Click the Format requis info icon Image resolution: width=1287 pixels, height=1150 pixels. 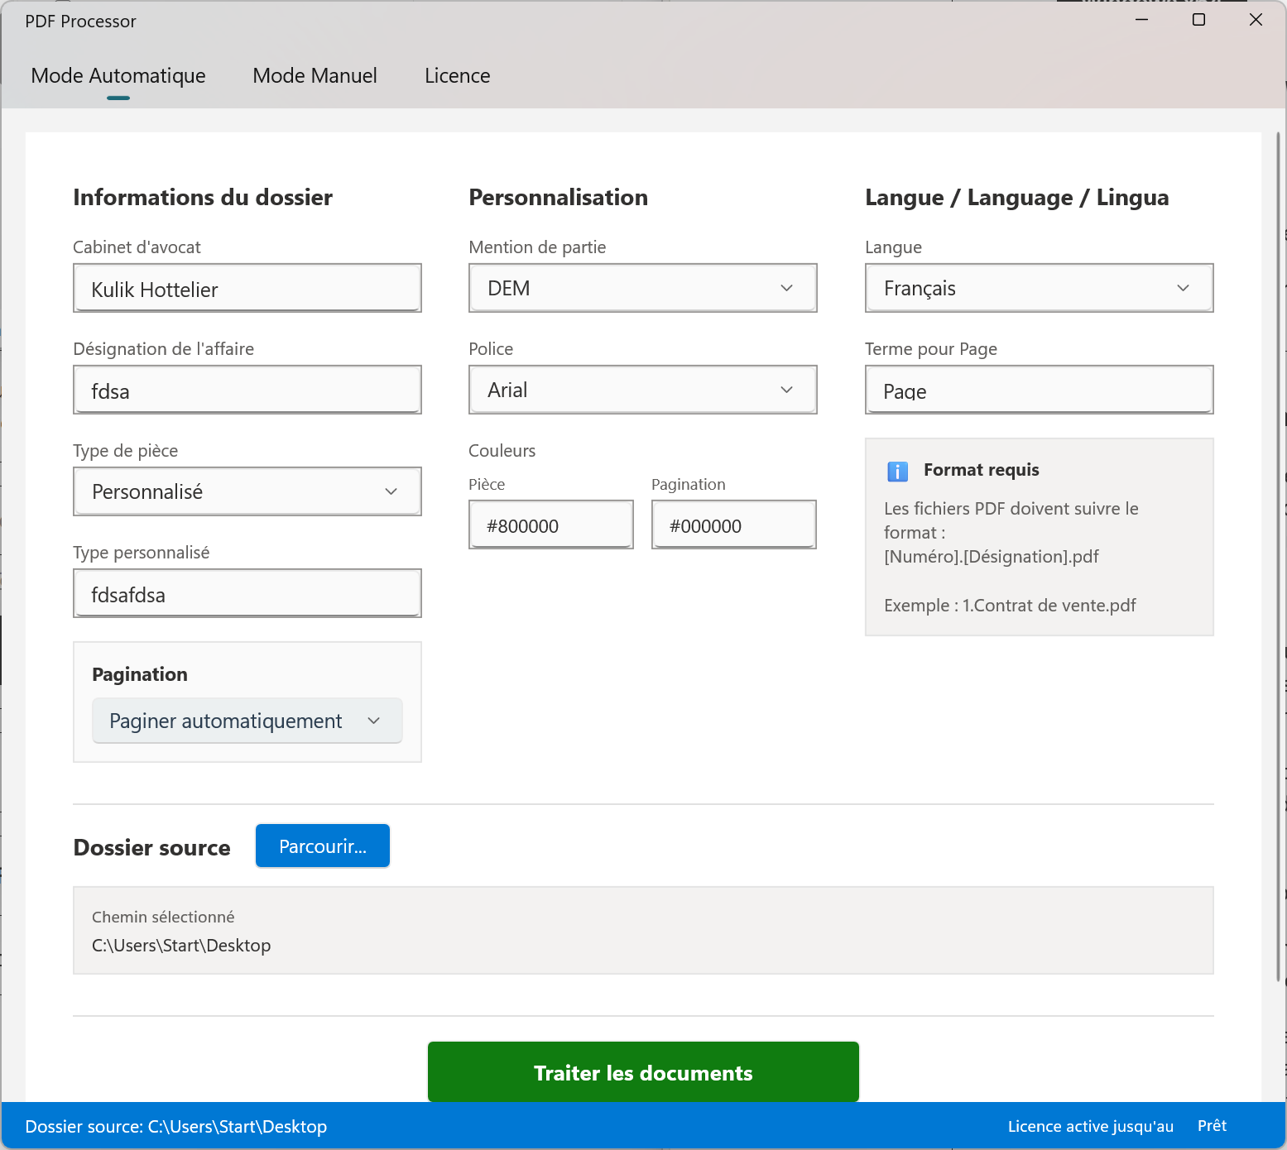[897, 471]
